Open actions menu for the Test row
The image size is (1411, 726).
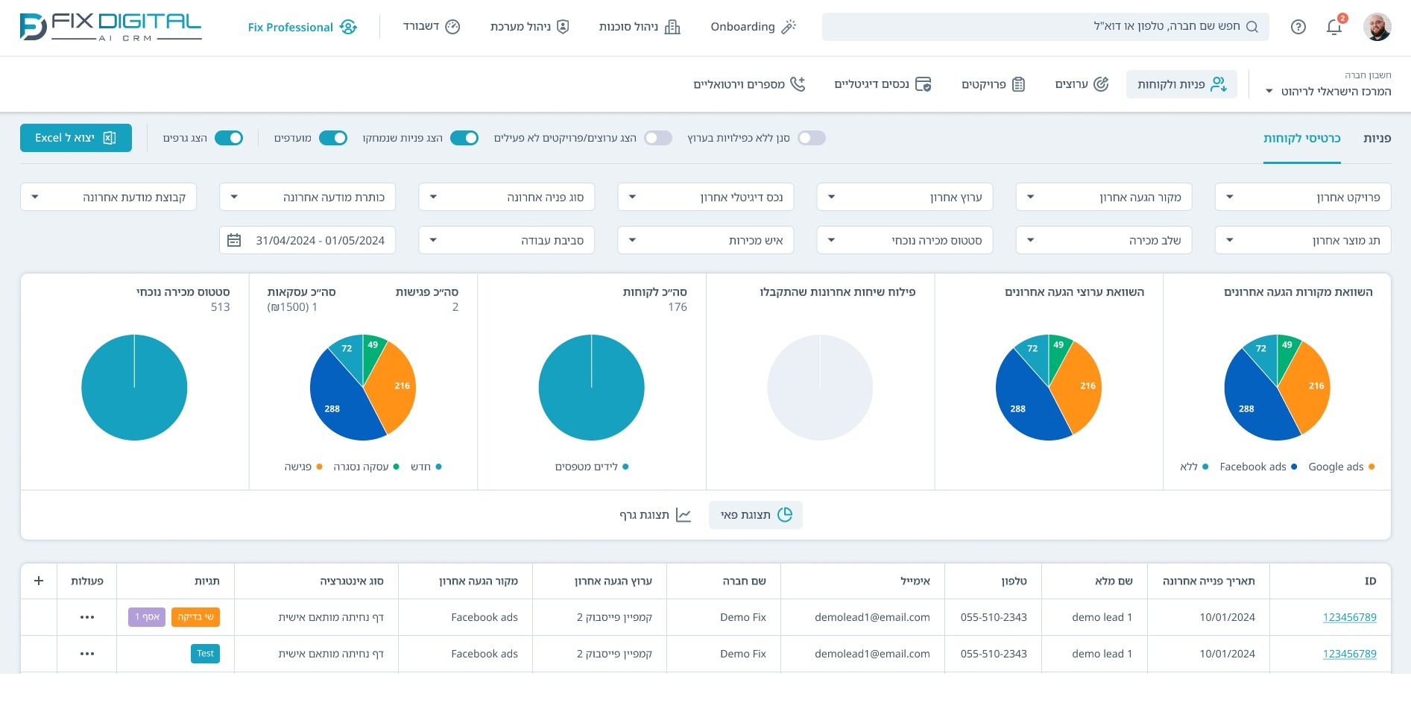(x=87, y=654)
